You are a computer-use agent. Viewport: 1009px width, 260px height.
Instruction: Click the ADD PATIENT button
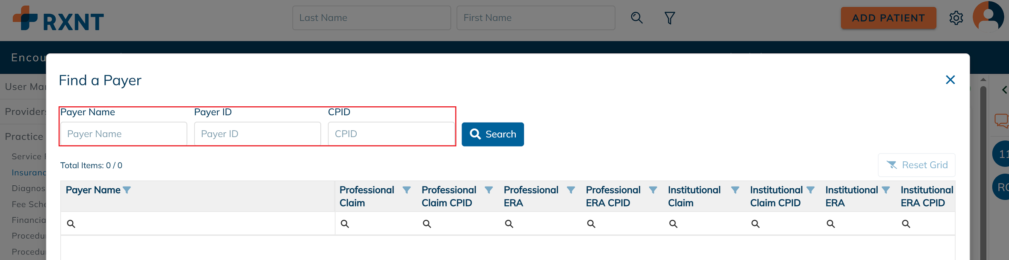pos(888,18)
